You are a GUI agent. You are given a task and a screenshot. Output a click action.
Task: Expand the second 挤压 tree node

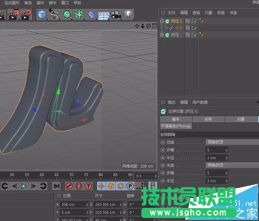[162, 35]
